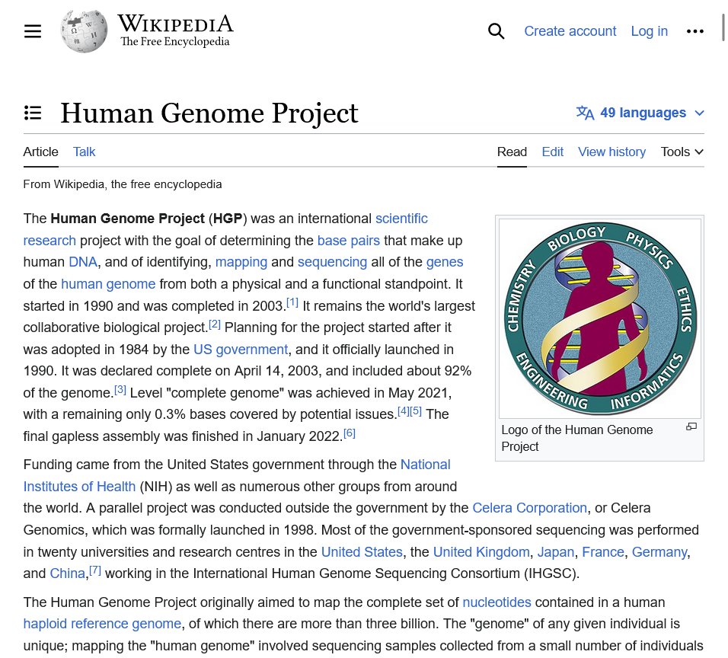Viewport: 728px width, 658px height.
Task: Enlarge the logo image via caption icon
Action: (691, 426)
